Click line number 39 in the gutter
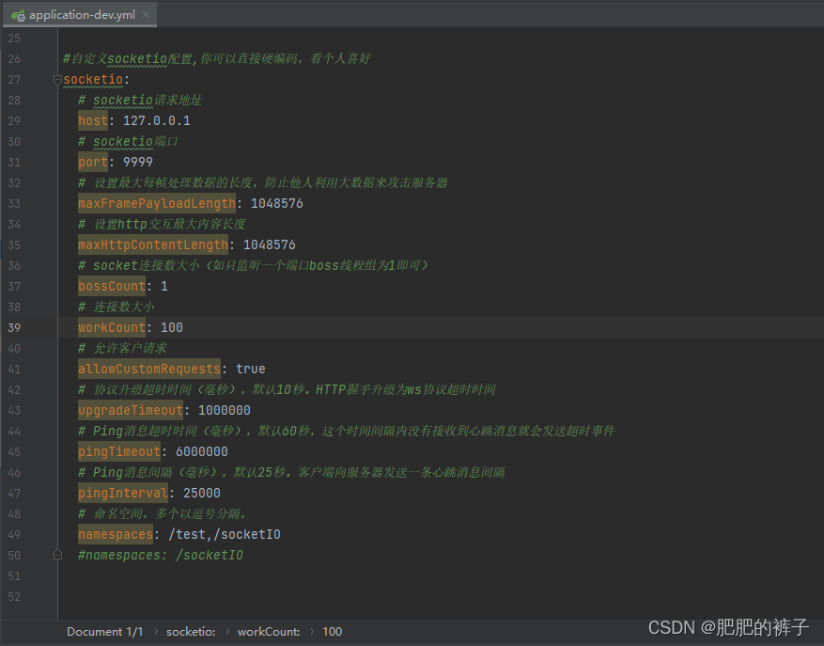This screenshot has width=824, height=646. click(x=14, y=328)
